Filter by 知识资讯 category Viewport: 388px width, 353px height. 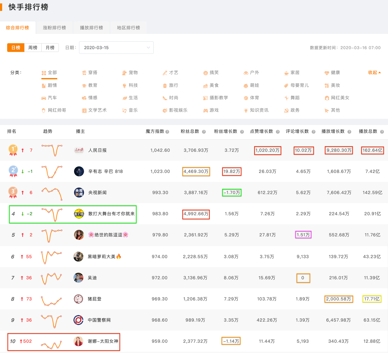(256, 110)
